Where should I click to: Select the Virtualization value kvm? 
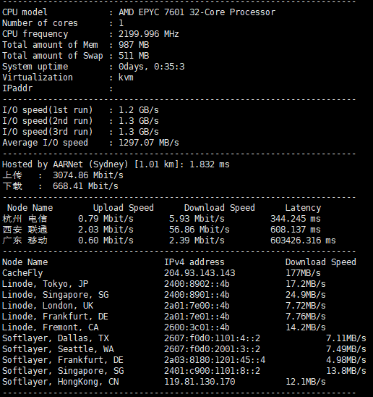pyautogui.click(x=126, y=78)
